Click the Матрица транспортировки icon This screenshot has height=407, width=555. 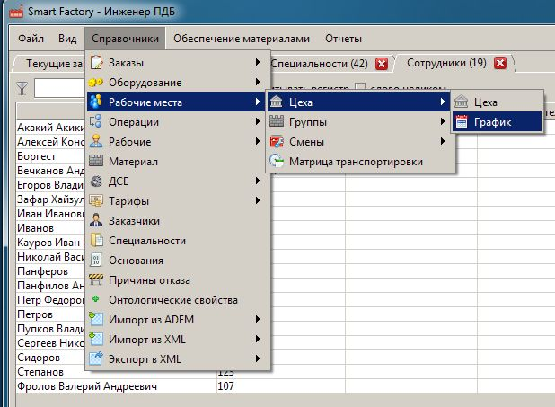(277, 162)
